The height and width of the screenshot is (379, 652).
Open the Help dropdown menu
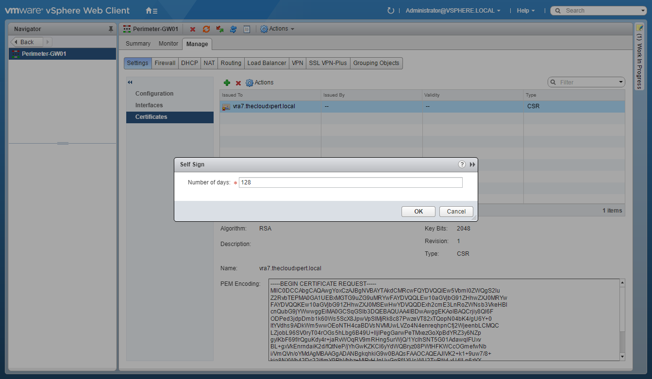tap(526, 11)
